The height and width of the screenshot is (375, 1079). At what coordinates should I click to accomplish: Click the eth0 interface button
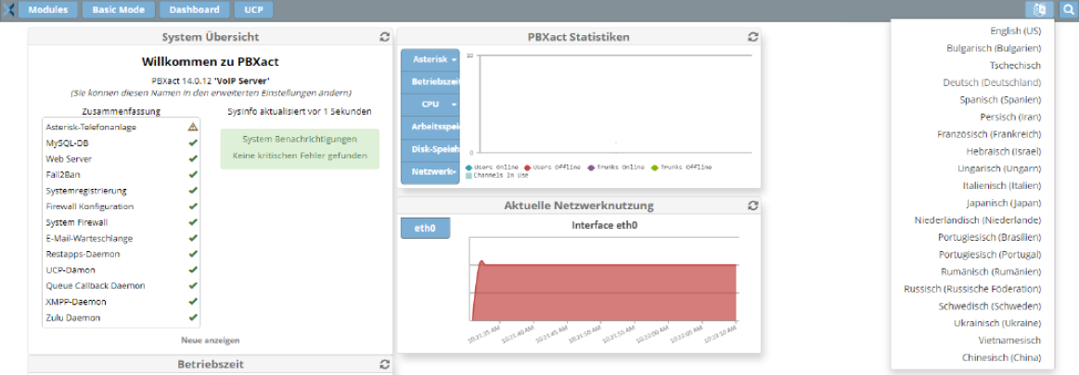tap(425, 228)
